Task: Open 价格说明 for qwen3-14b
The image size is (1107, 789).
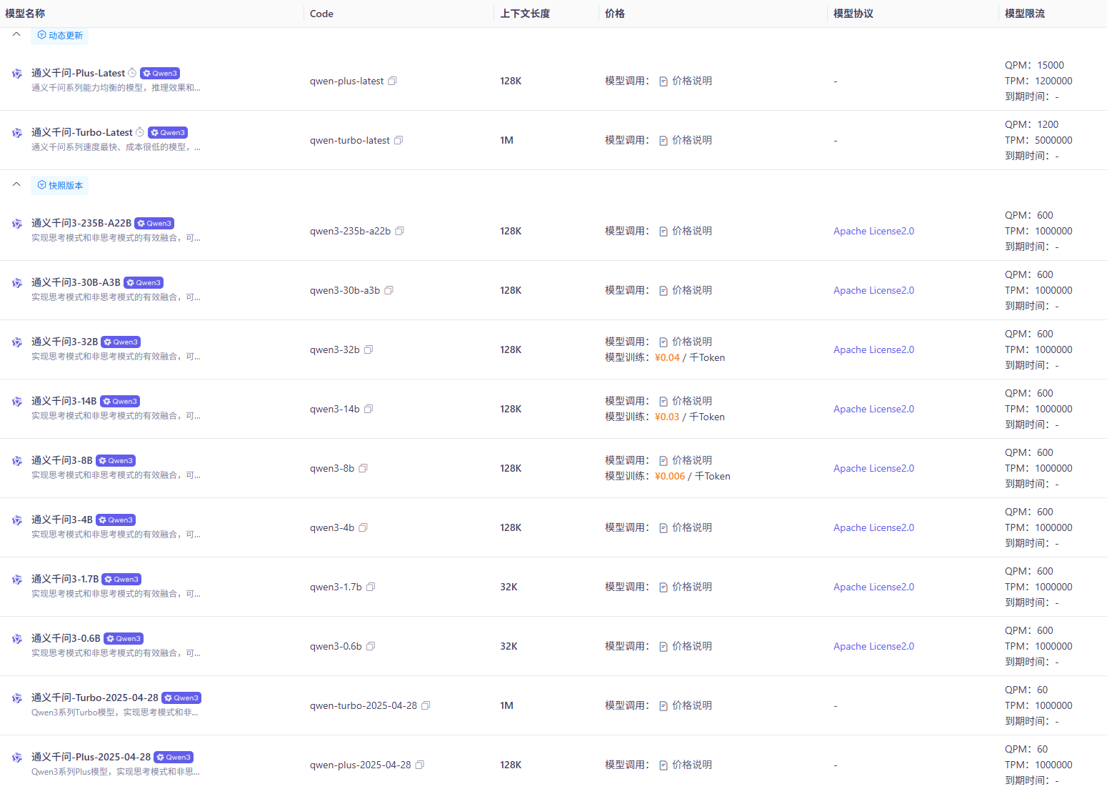Action: 686,401
